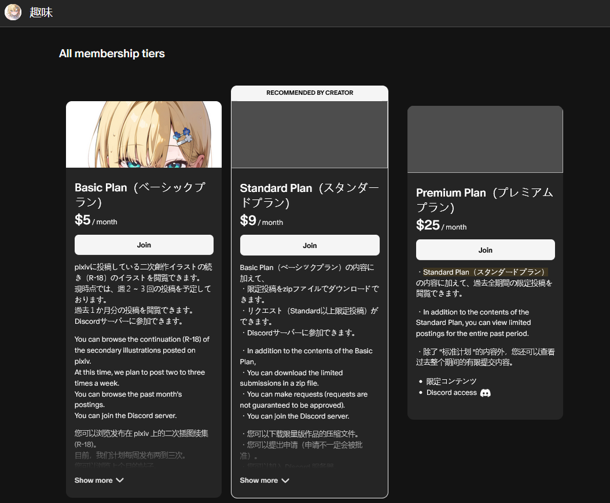Viewport: 610px width, 503px height.
Task: Click the Discord access benefit text
Action: (451, 393)
